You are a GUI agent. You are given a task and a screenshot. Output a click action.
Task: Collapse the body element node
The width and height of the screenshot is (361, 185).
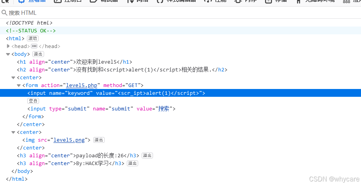(8, 54)
